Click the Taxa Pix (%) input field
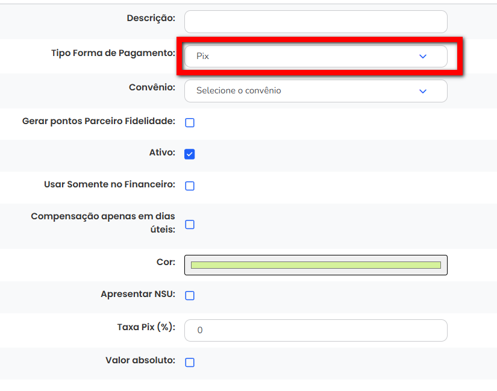 316,330
